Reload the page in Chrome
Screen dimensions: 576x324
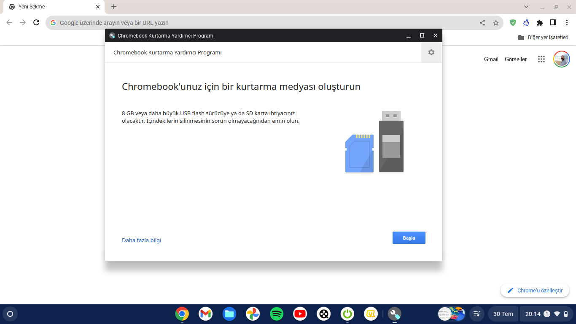click(x=36, y=23)
